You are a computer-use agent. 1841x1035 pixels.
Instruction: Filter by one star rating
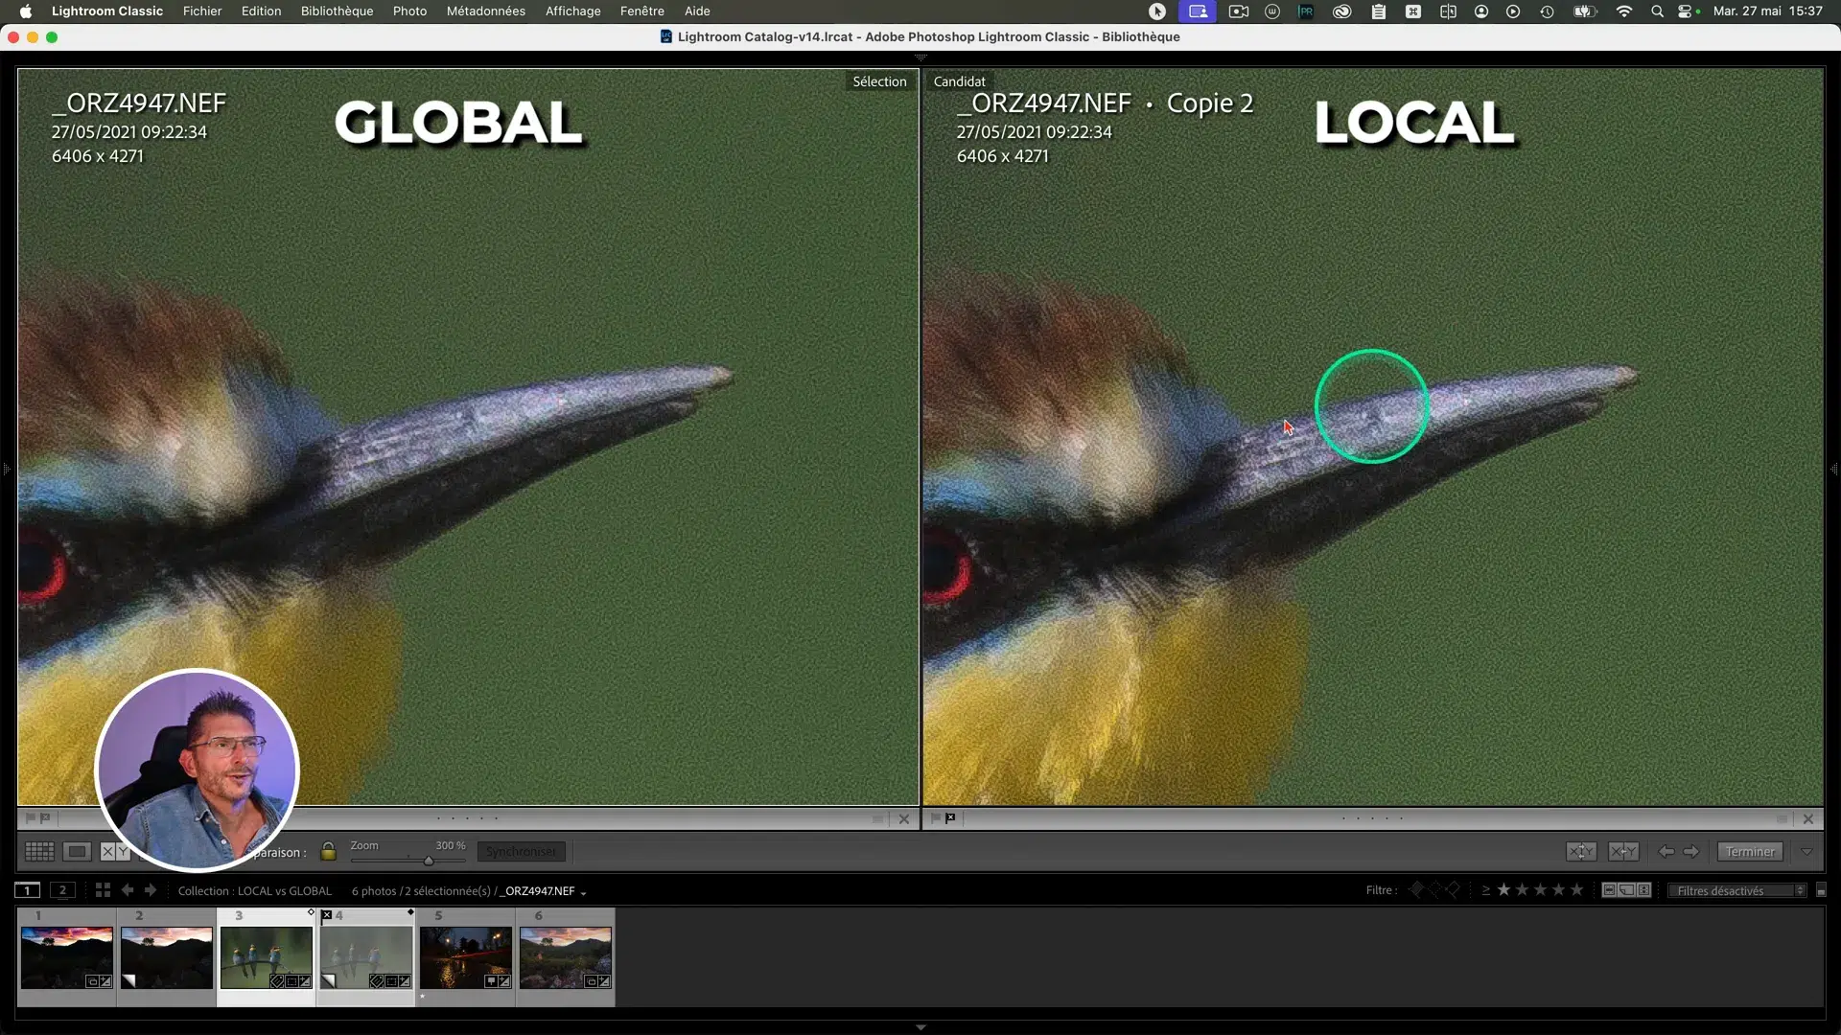coord(1503,890)
